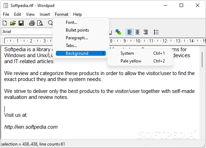Toggle bullet list toolbar icon

pyautogui.click(x=156, y=32)
